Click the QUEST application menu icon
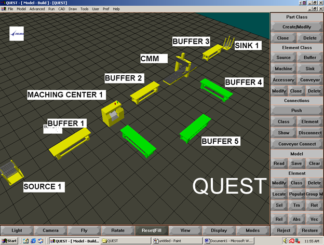This screenshot has height=245, width=324. 4,9
